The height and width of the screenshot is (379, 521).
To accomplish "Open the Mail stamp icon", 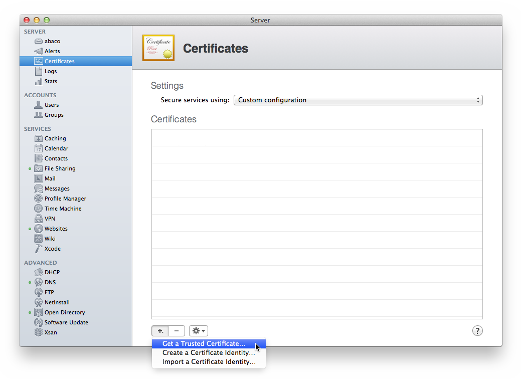I will click(39, 178).
